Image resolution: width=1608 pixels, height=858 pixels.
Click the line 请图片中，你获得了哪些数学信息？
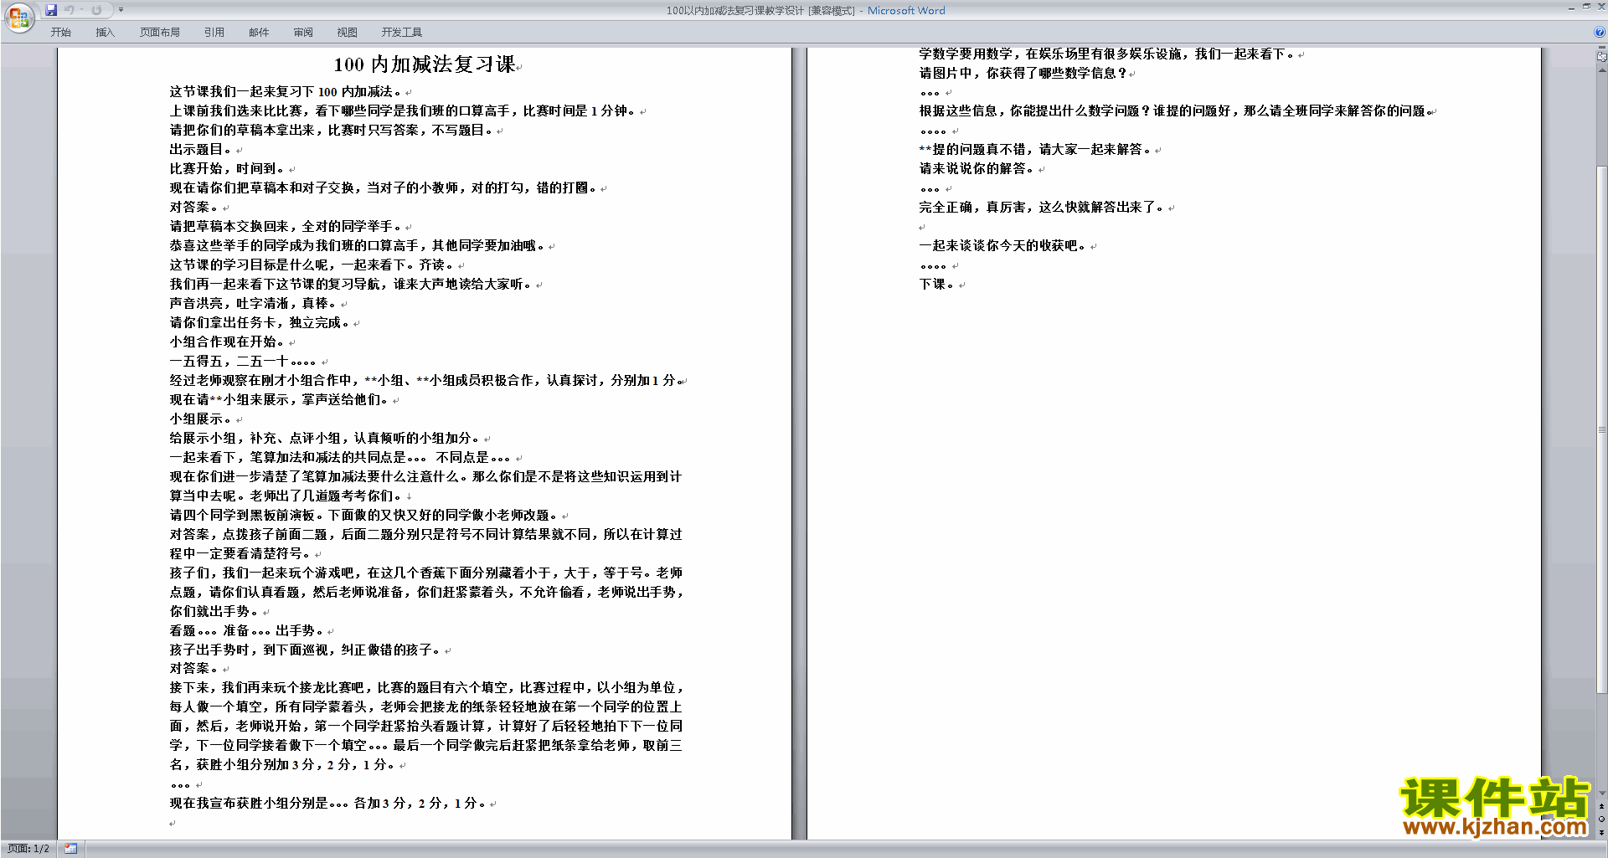(x=1023, y=73)
